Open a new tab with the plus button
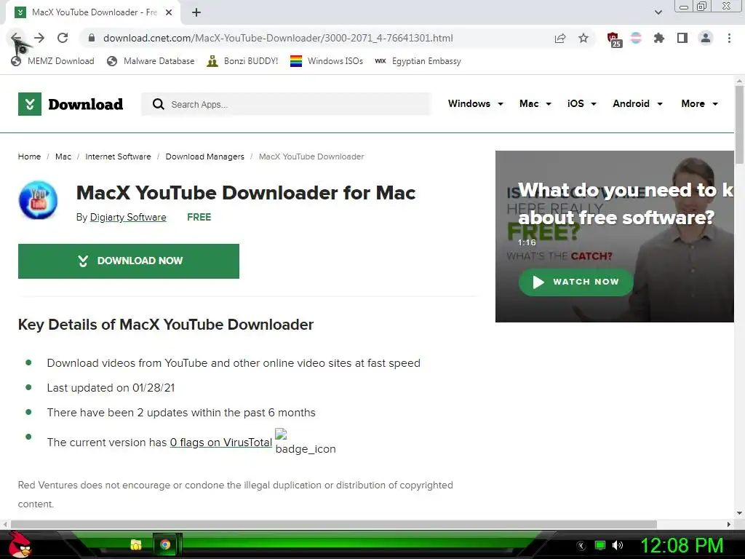The image size is (745, 559). (x=196, y=13)
